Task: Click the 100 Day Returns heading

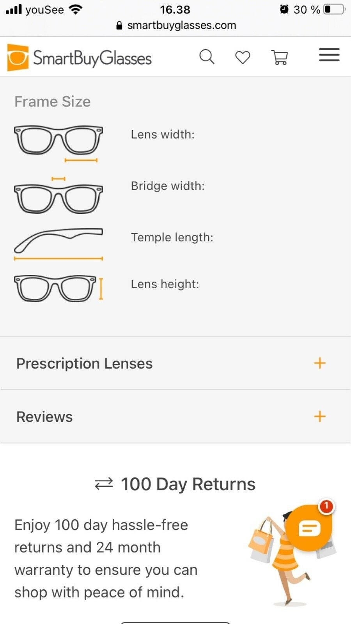Action: click(188, 484)
